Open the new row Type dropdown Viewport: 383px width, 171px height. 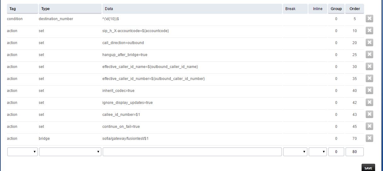coord(70,152)
